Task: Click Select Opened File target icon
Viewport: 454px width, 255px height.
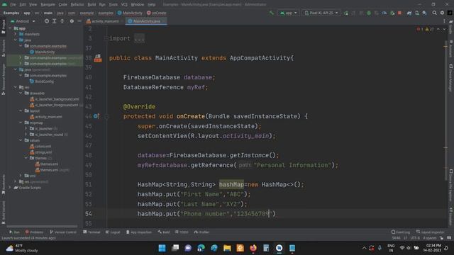Action: (47, 21)
